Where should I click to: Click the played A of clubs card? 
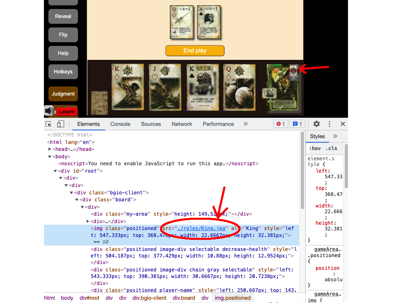[x=208, y=22]
